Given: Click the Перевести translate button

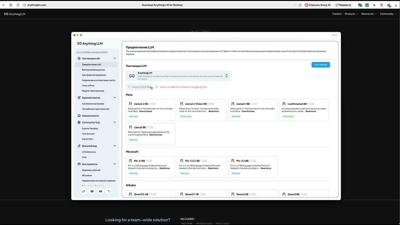Looking at the screenshot, I should (343, 5).
